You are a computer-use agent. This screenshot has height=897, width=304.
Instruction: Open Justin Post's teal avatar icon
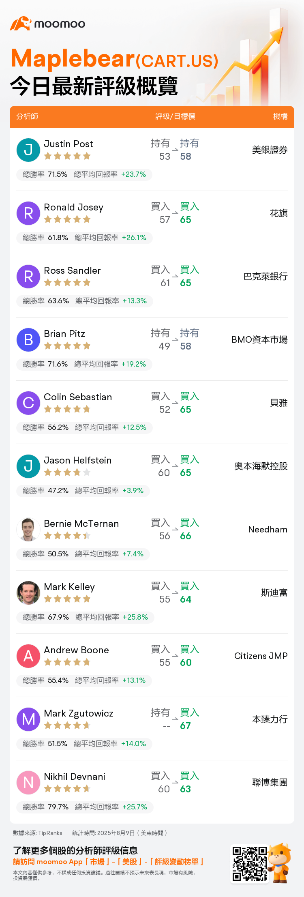coord(28,150)
